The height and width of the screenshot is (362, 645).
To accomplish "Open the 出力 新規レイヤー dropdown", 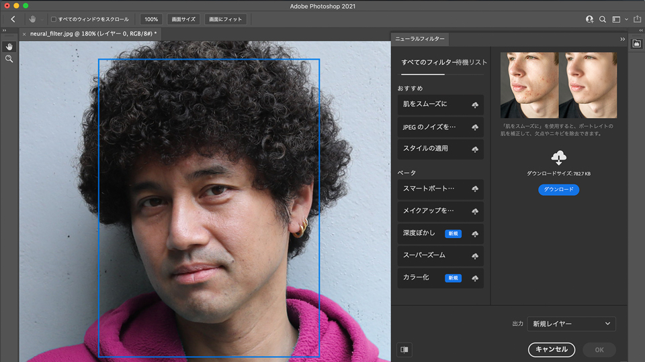I will click(571, 324).
